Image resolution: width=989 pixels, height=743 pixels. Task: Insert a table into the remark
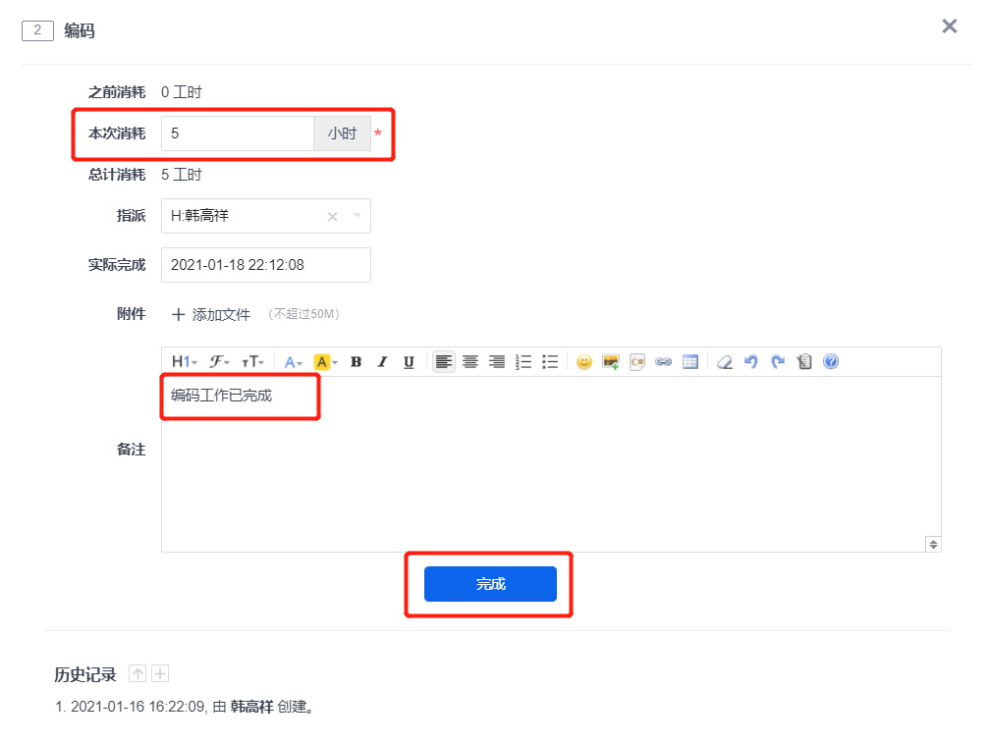pyautogui.click(x=690, y=362)
